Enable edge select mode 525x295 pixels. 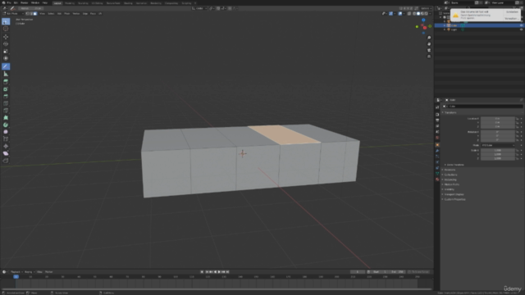(31, 14)
